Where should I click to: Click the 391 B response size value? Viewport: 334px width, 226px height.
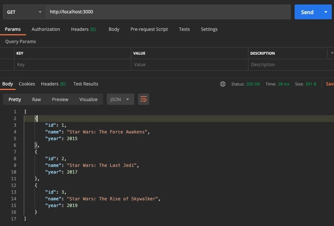pos(311,84)
